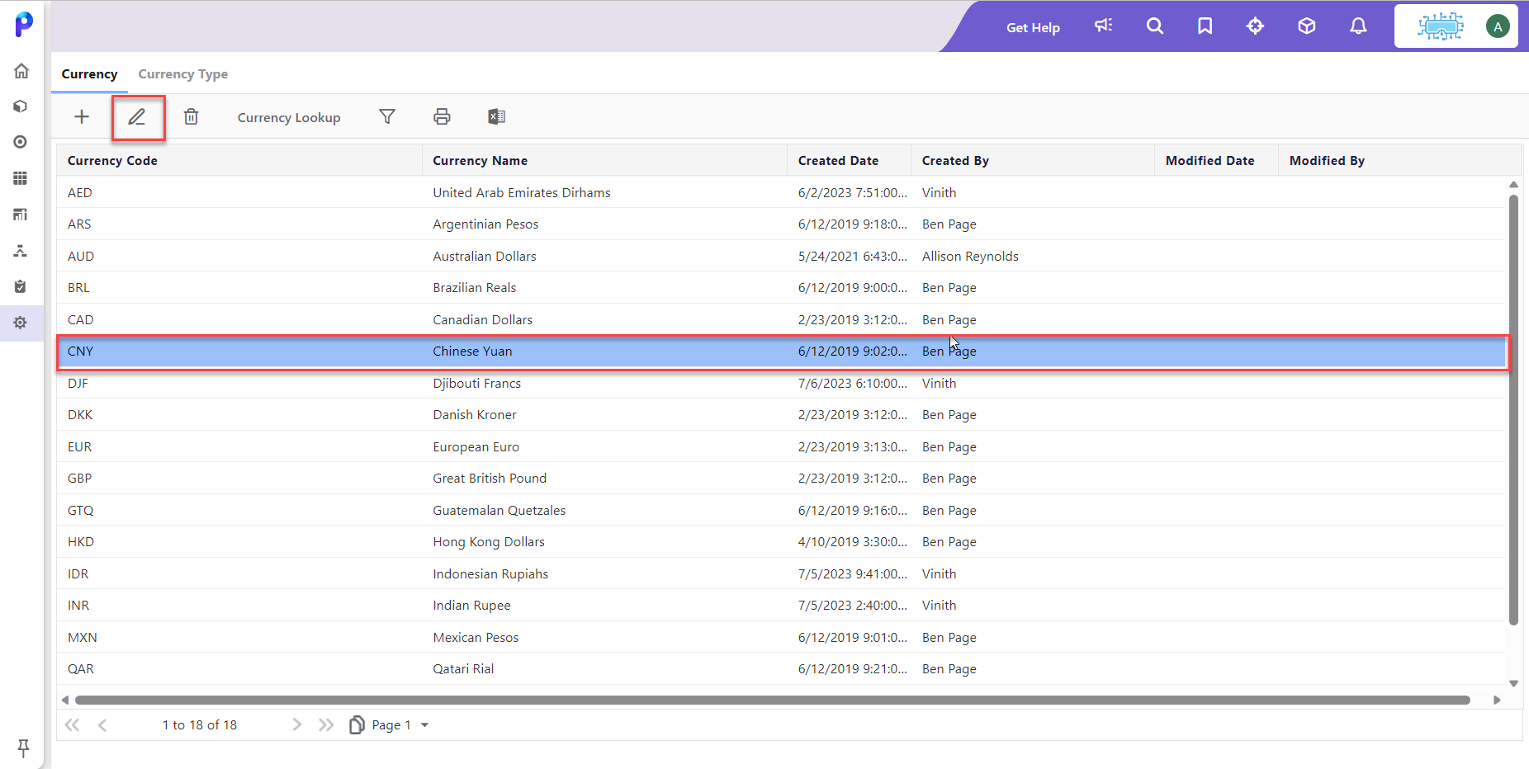
Task: Switch to Currency tab
Action: 89,74
